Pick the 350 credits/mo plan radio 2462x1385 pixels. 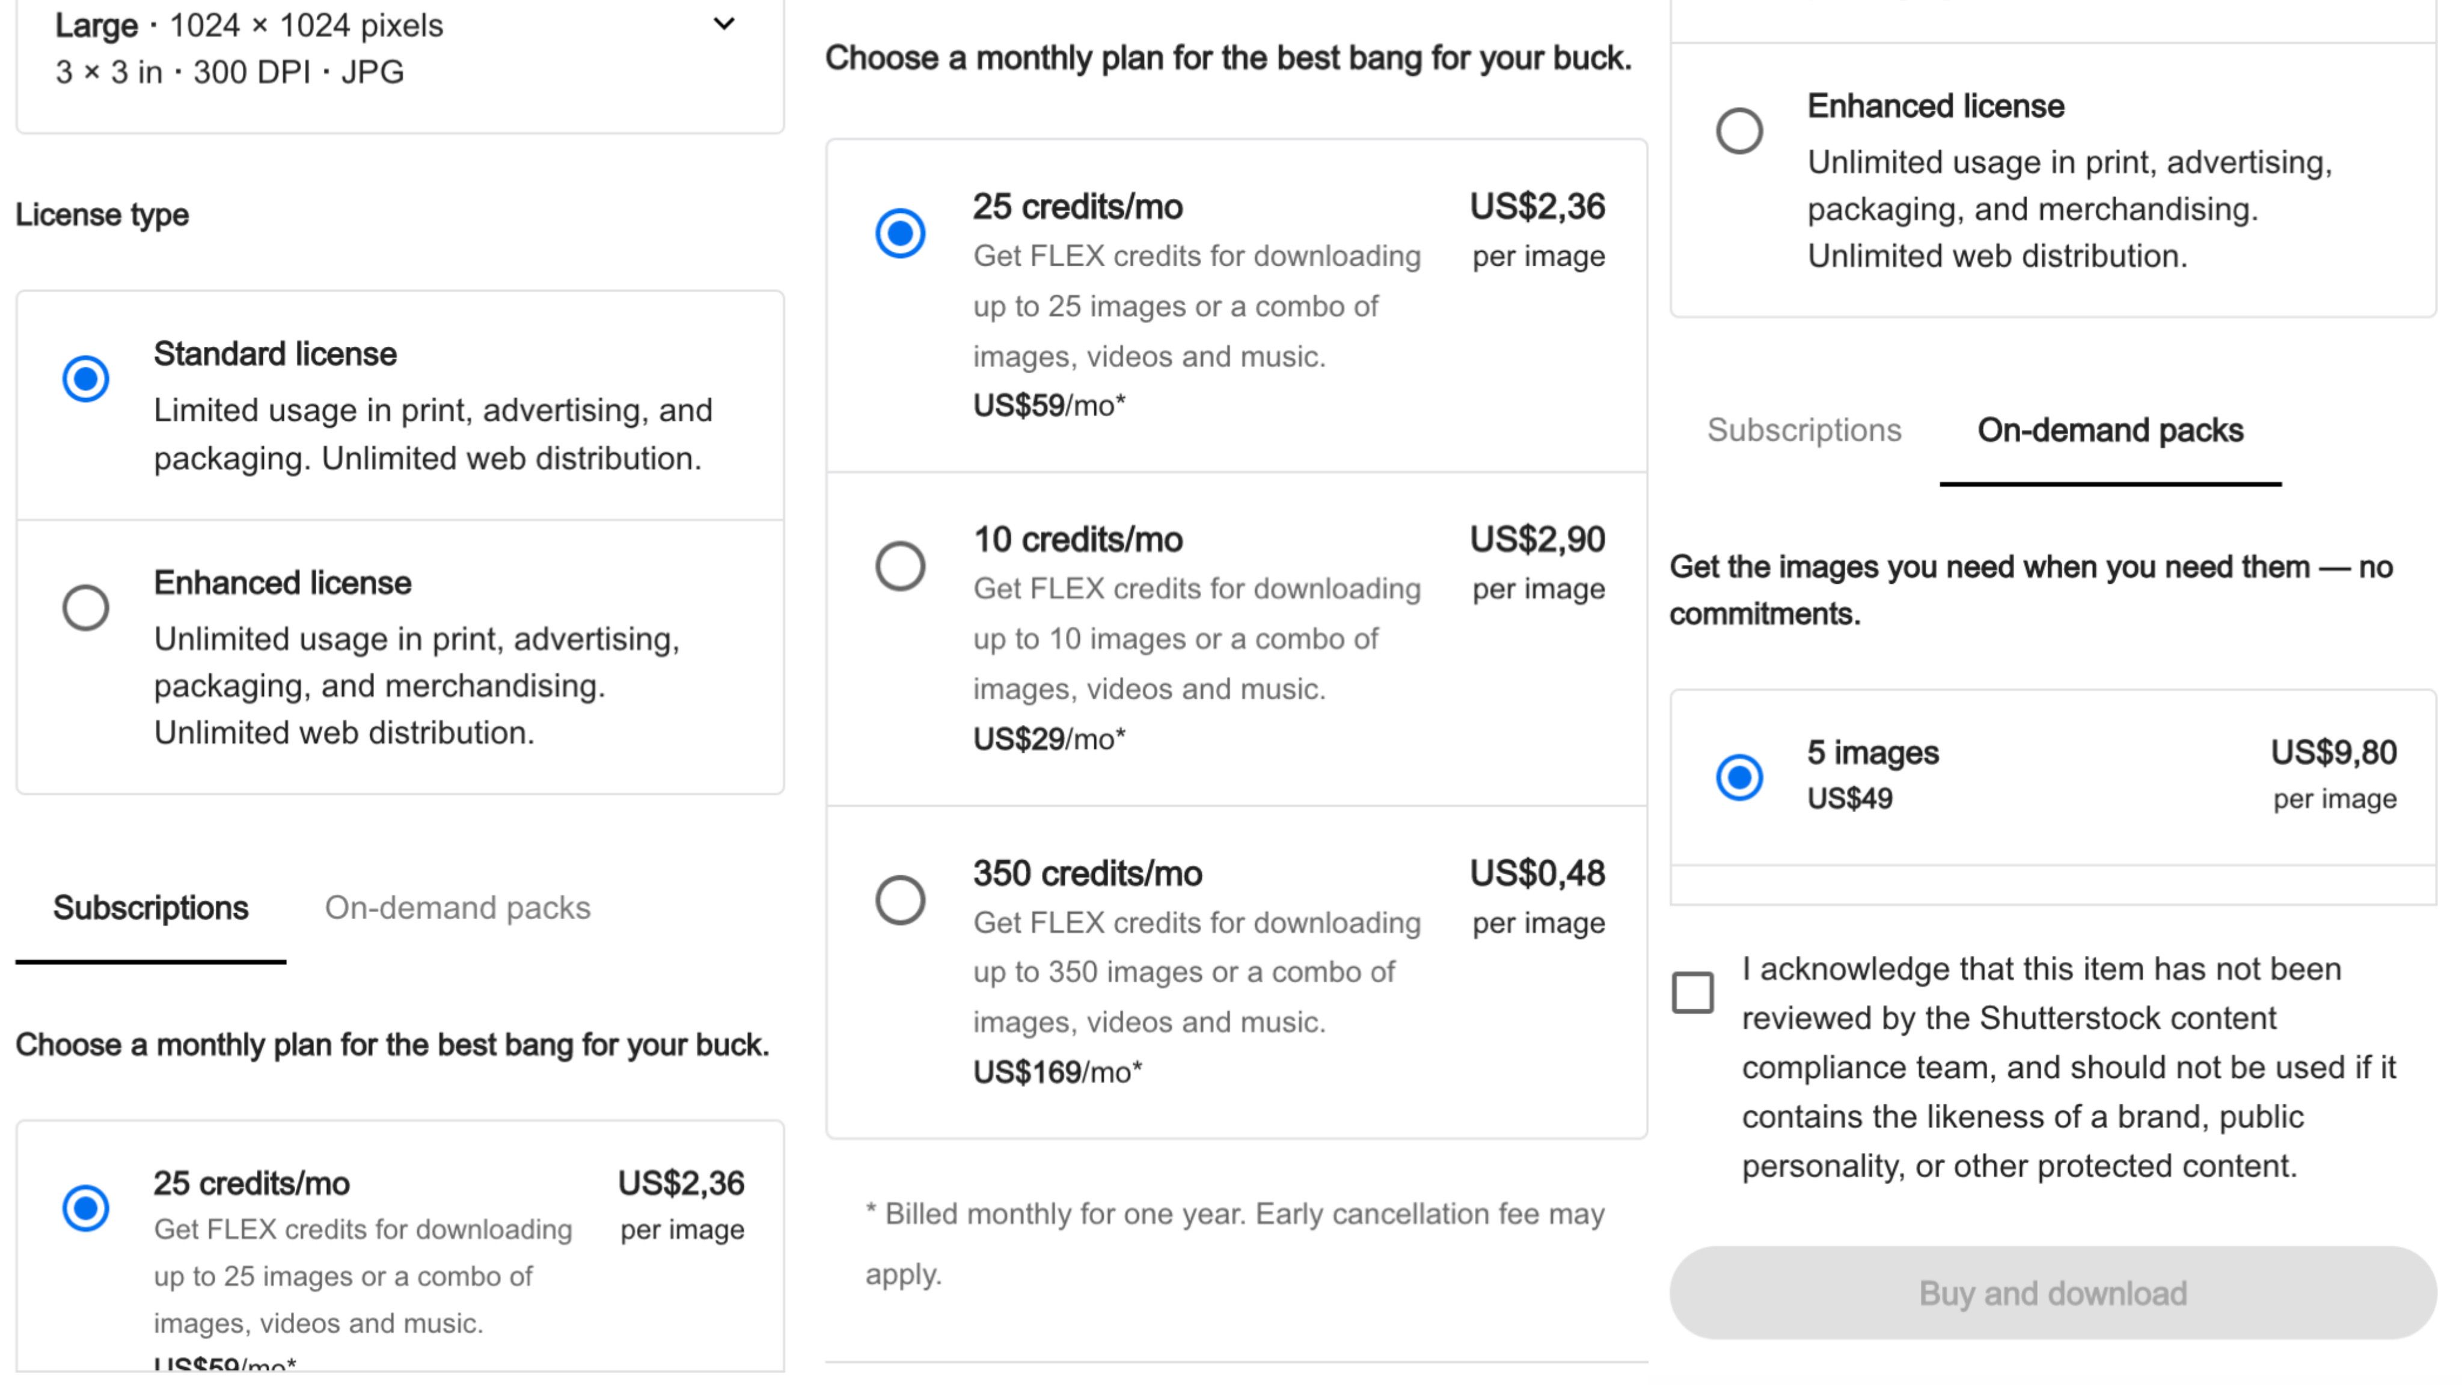click(900, 899)
